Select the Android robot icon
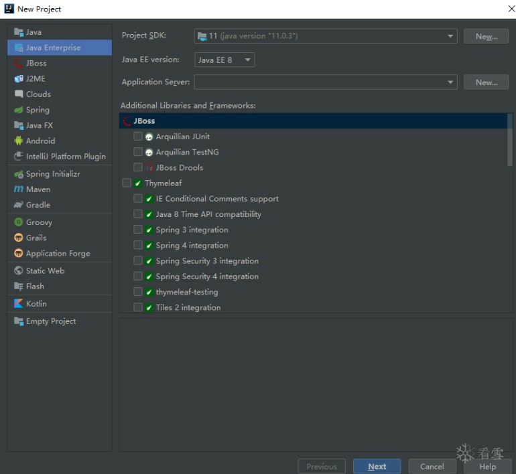This screenshot has width=516, height=474. 19,141
